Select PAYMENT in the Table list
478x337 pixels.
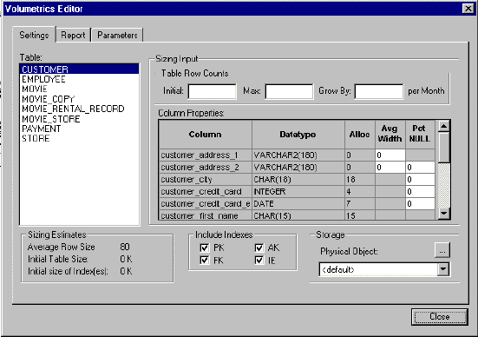(79, 129)
